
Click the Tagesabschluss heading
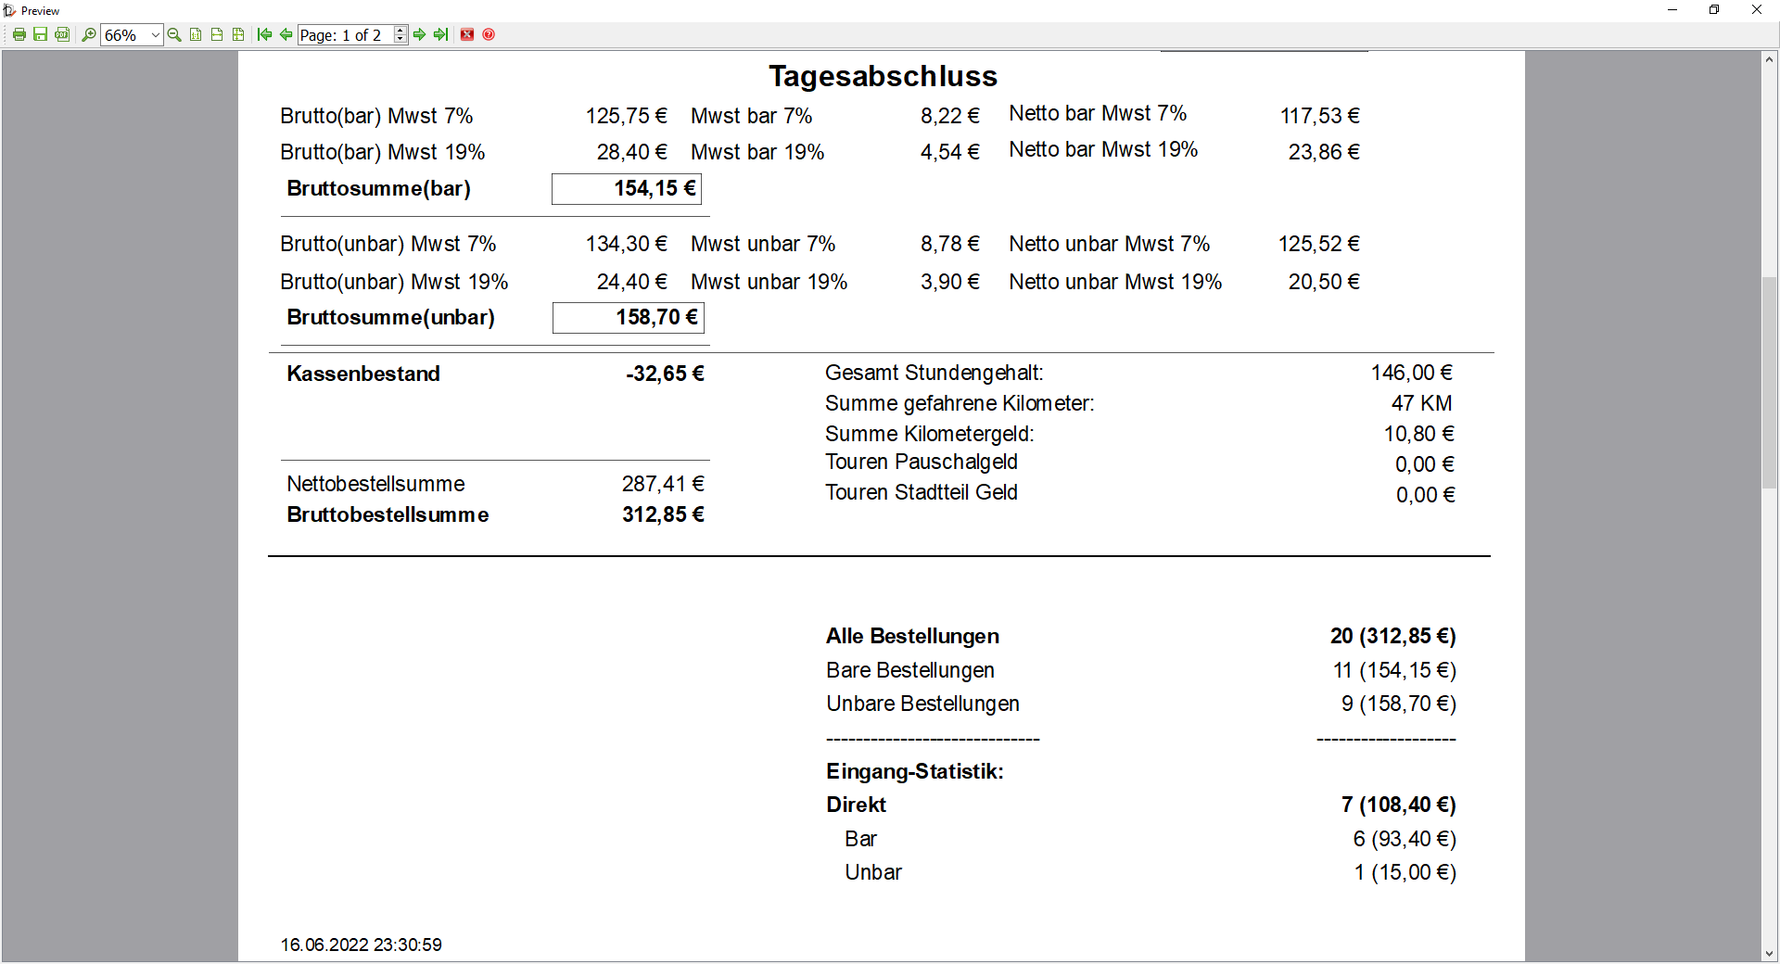[x=883, y=76]
